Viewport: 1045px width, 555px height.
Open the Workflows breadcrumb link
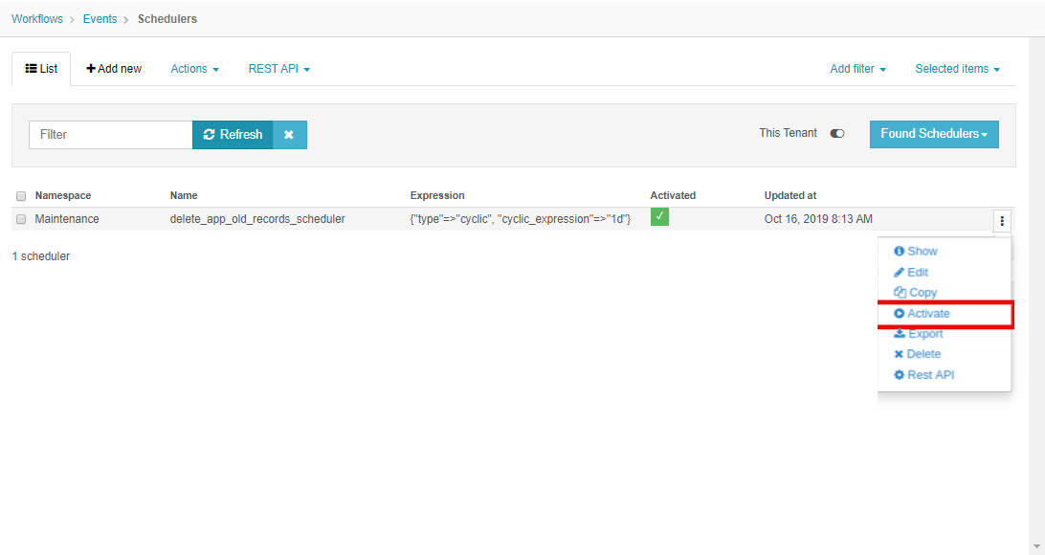(37, 19)
